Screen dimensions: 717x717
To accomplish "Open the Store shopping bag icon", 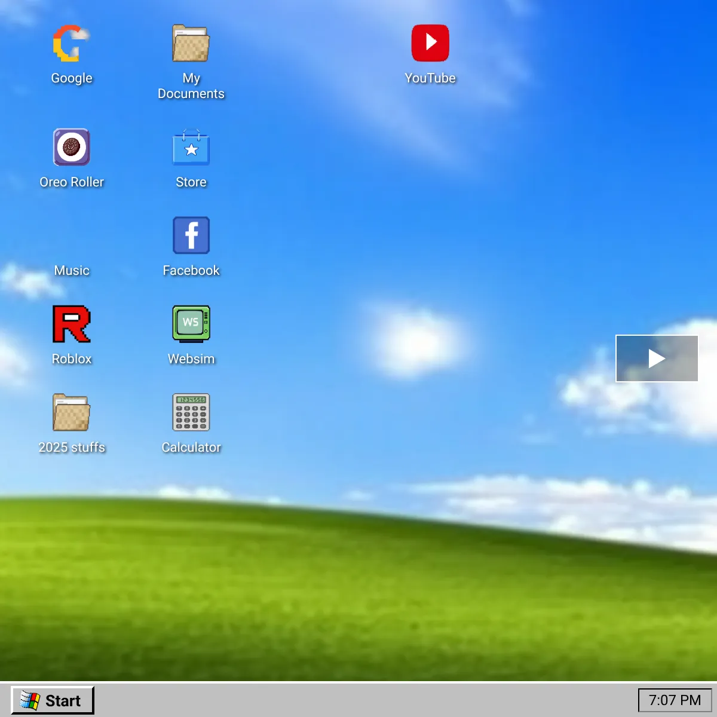I will coord(191,148).
